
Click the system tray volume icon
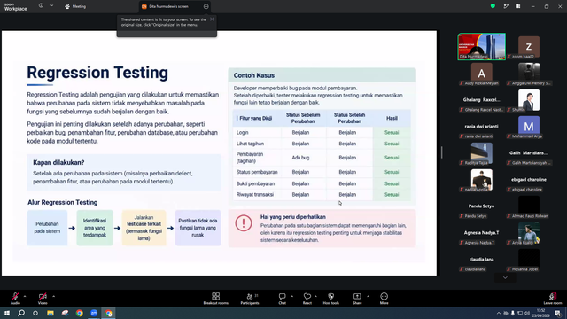[x=527, y=313]
